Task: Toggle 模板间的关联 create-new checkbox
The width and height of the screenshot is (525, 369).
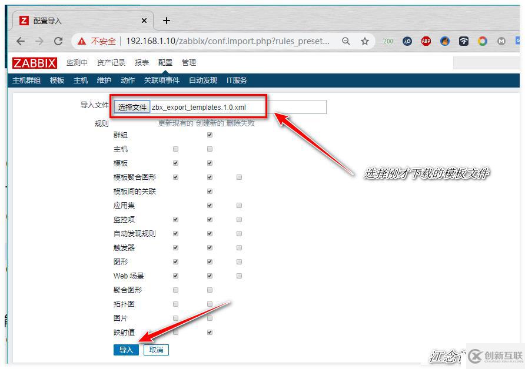Action: [x=210, y=191]
